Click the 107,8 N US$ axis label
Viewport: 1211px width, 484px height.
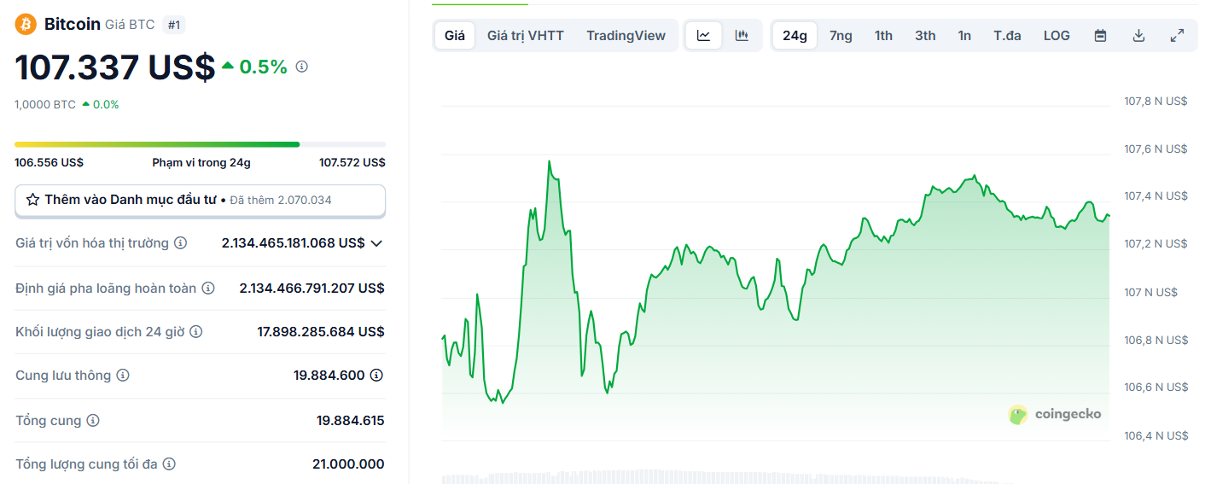coord(1156,102)
